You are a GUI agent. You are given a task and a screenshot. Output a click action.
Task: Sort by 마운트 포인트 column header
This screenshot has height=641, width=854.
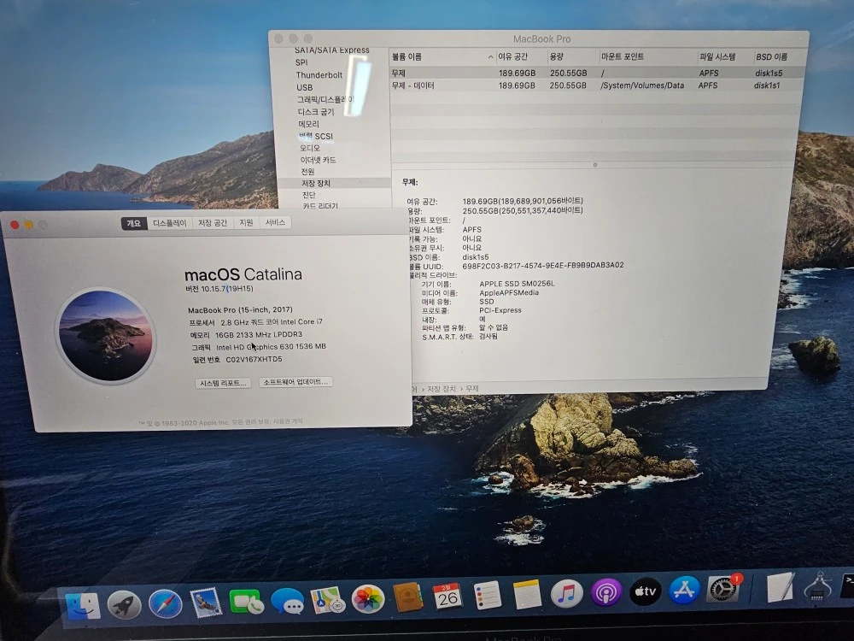(647, 56)
